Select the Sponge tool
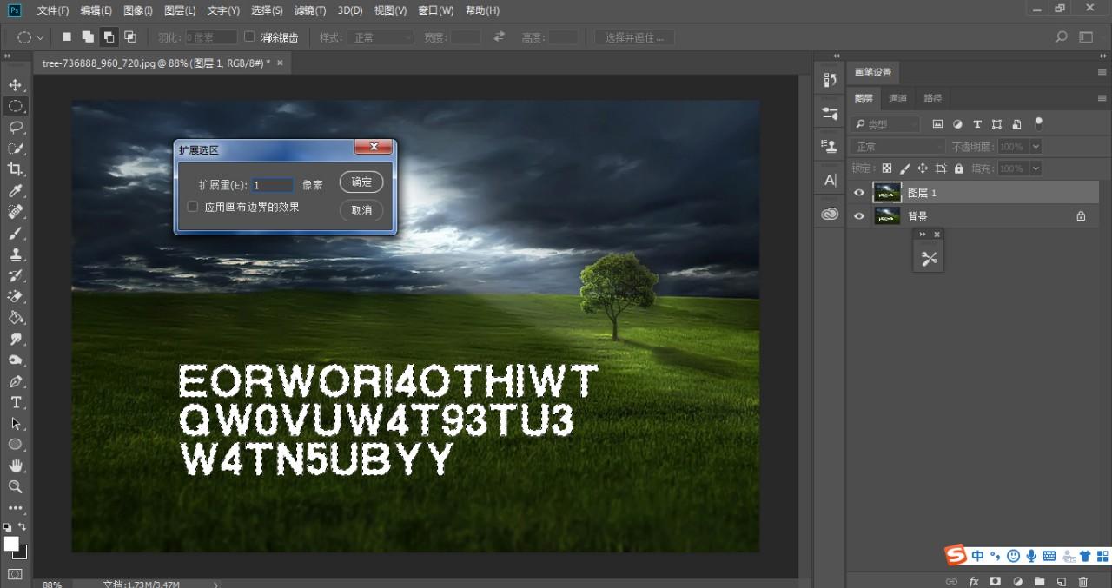 tap(15, 360)
